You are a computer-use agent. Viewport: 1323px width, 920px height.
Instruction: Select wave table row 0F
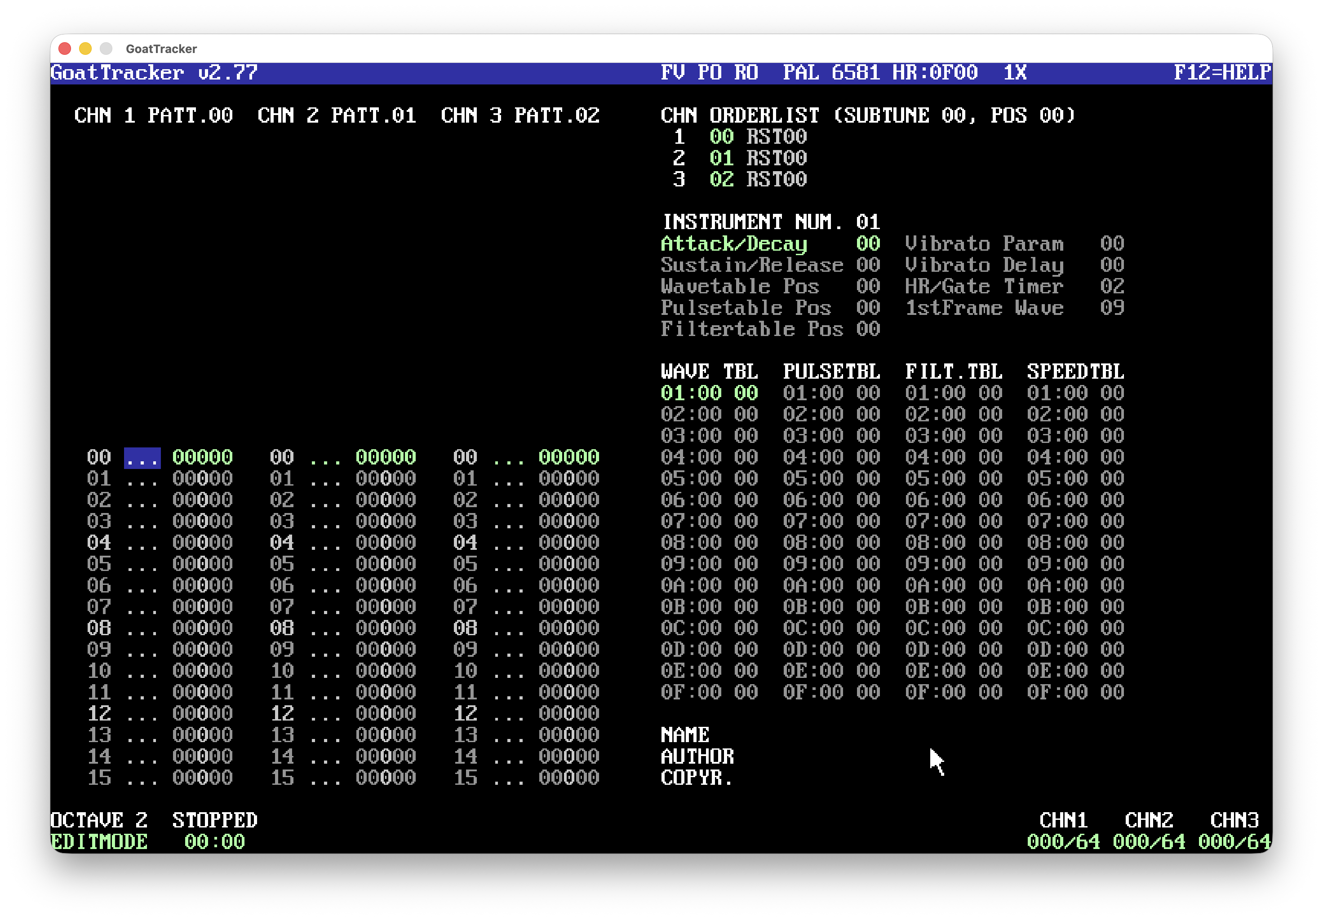coord(709,692)
